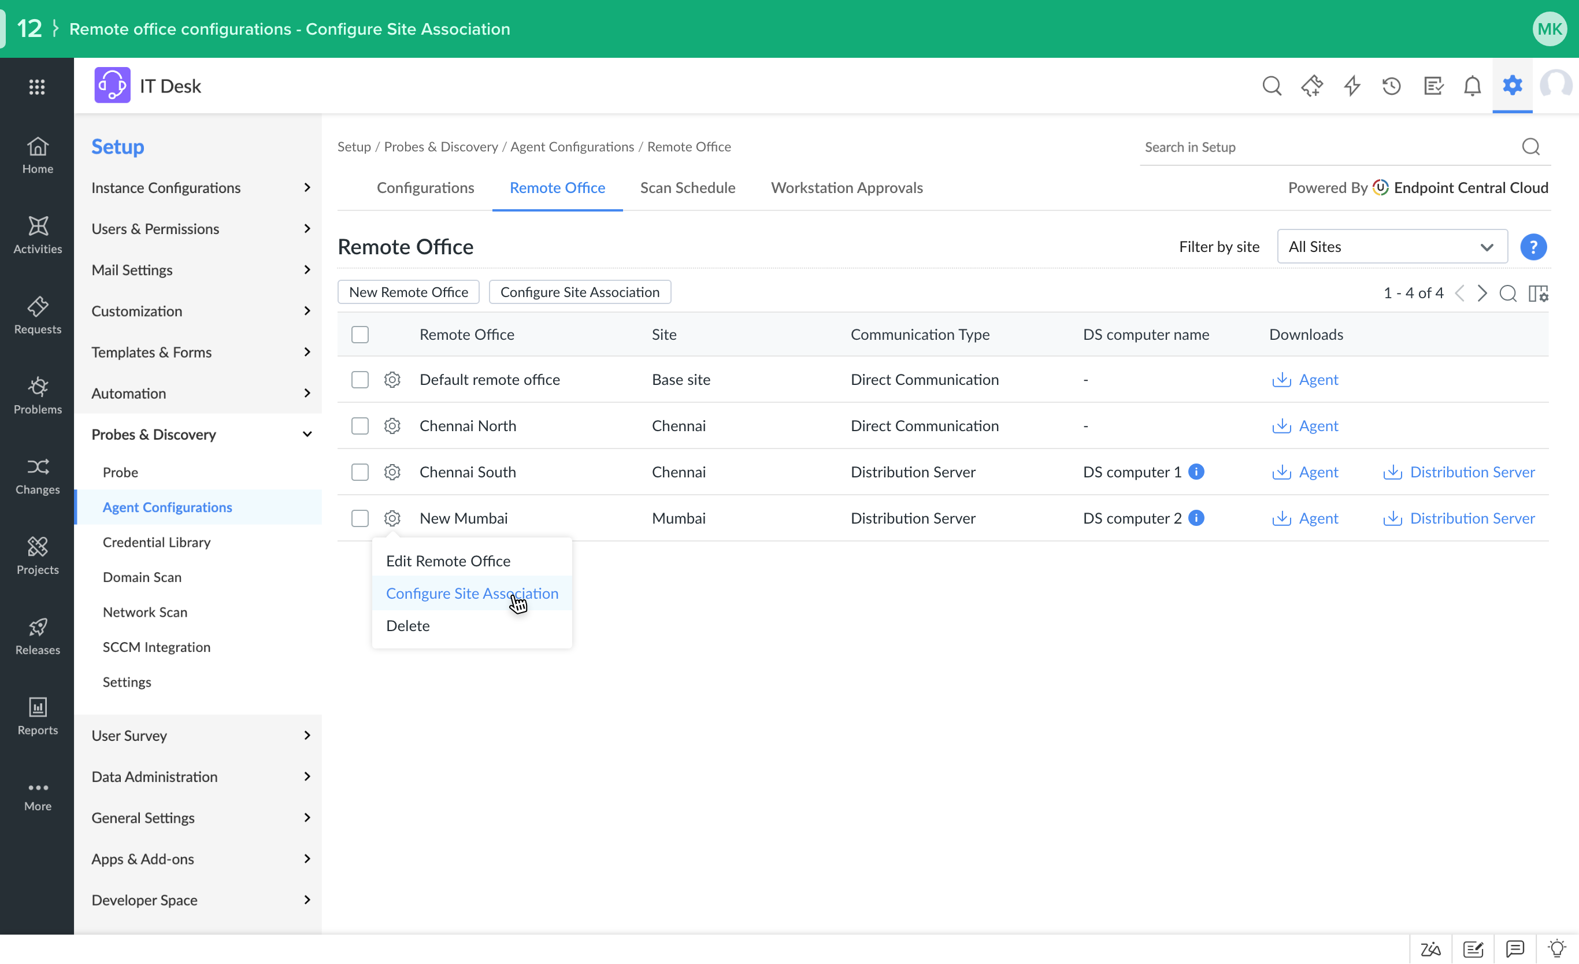Choose Configure Site Association in context menu

pyautogui.click(x=472, y=594)
